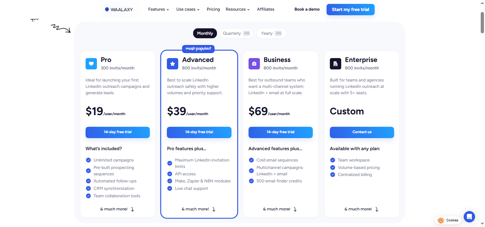This screenshot has width=485, height=227.
Task: Click 'What's included?' heading
Action: (x=104, y=149)
